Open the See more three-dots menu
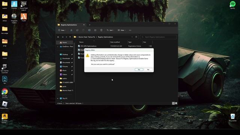Viewport: 240px width, 135px height. [x=130, y=30]
